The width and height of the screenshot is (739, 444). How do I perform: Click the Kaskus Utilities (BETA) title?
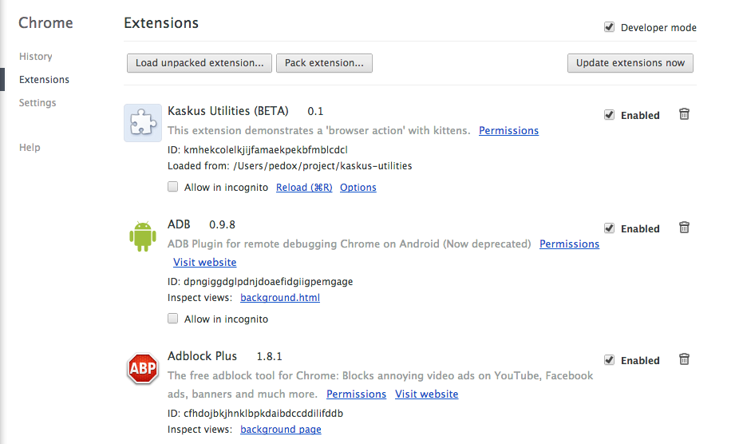click(x=228, y=111)
